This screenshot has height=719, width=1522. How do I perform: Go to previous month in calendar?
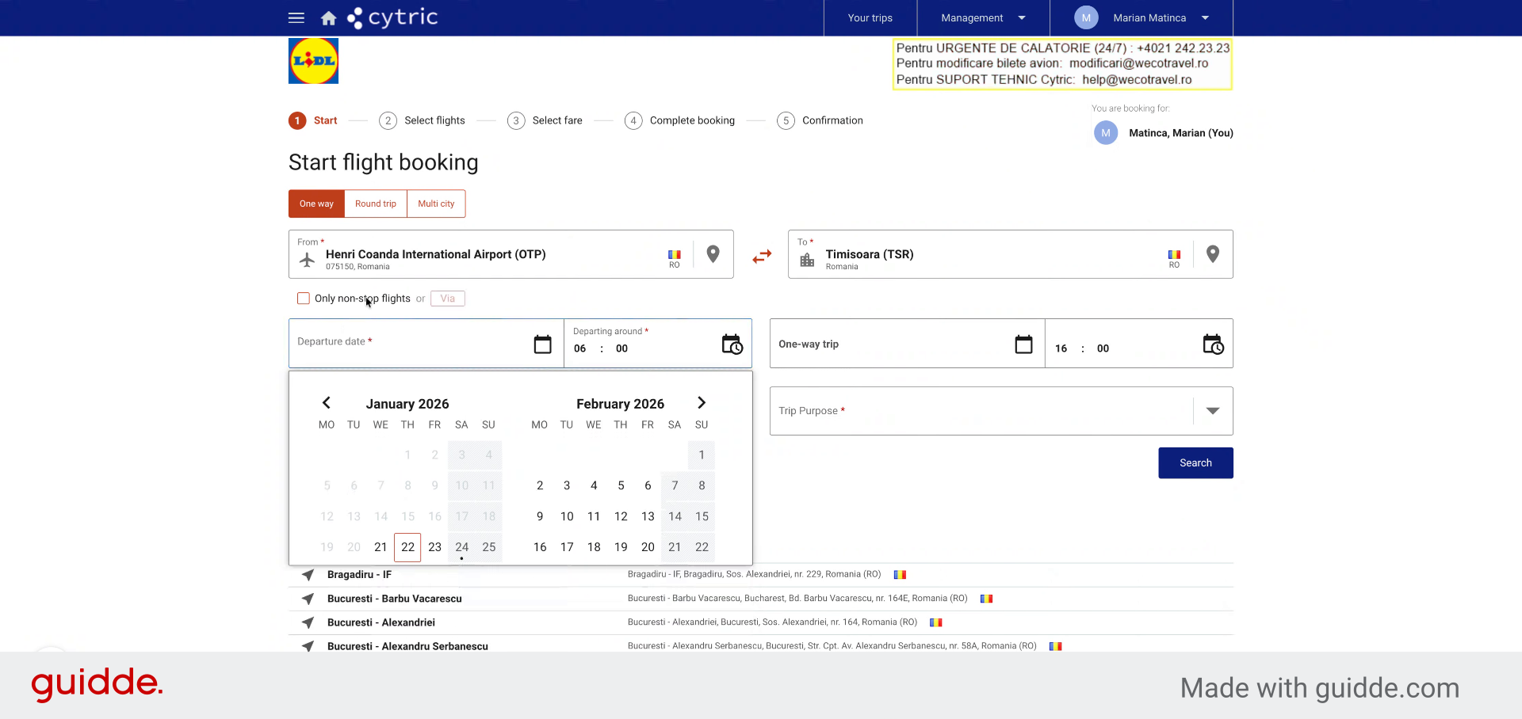click(327, 403)
